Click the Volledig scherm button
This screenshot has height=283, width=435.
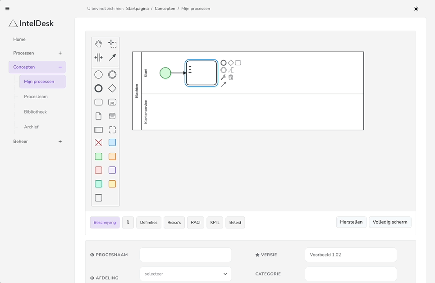point(389,222)
